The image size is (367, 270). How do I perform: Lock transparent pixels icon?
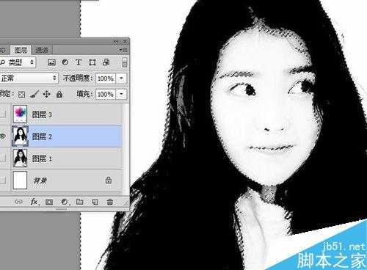(22, 95)
